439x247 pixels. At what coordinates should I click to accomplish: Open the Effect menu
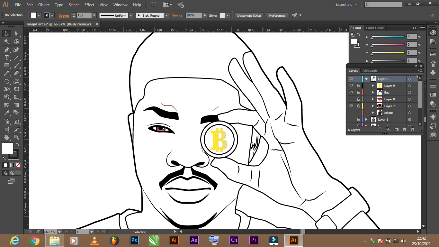pos(89,5)
